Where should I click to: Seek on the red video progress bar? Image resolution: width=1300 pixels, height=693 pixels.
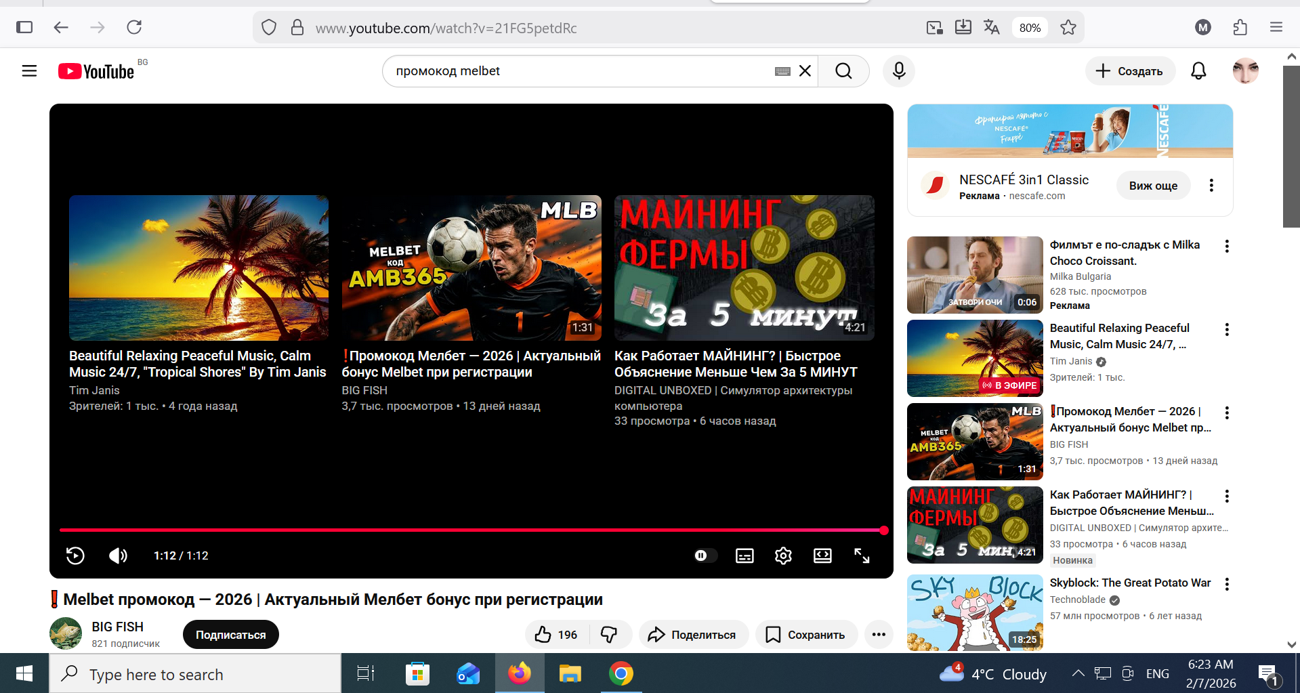[x=471, y=530]
